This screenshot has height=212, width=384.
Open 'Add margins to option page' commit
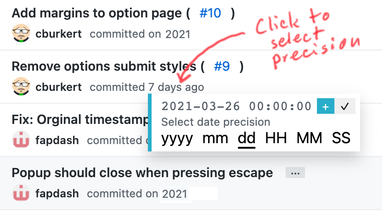[97, 13]
